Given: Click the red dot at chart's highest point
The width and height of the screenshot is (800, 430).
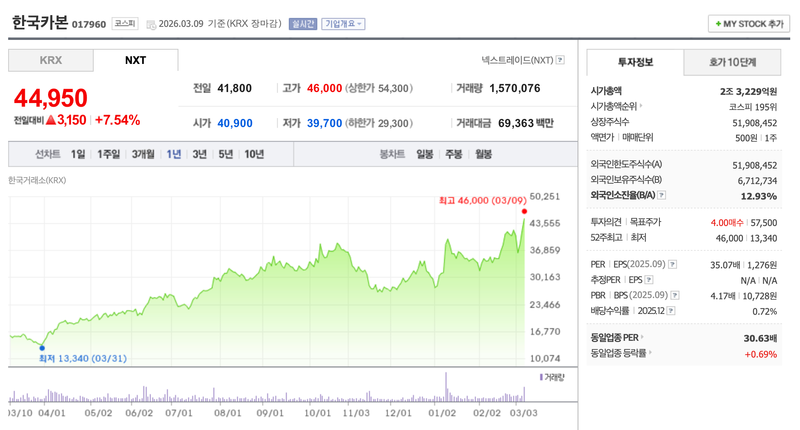Looking at the screenshot, I should tap(524, 211).
